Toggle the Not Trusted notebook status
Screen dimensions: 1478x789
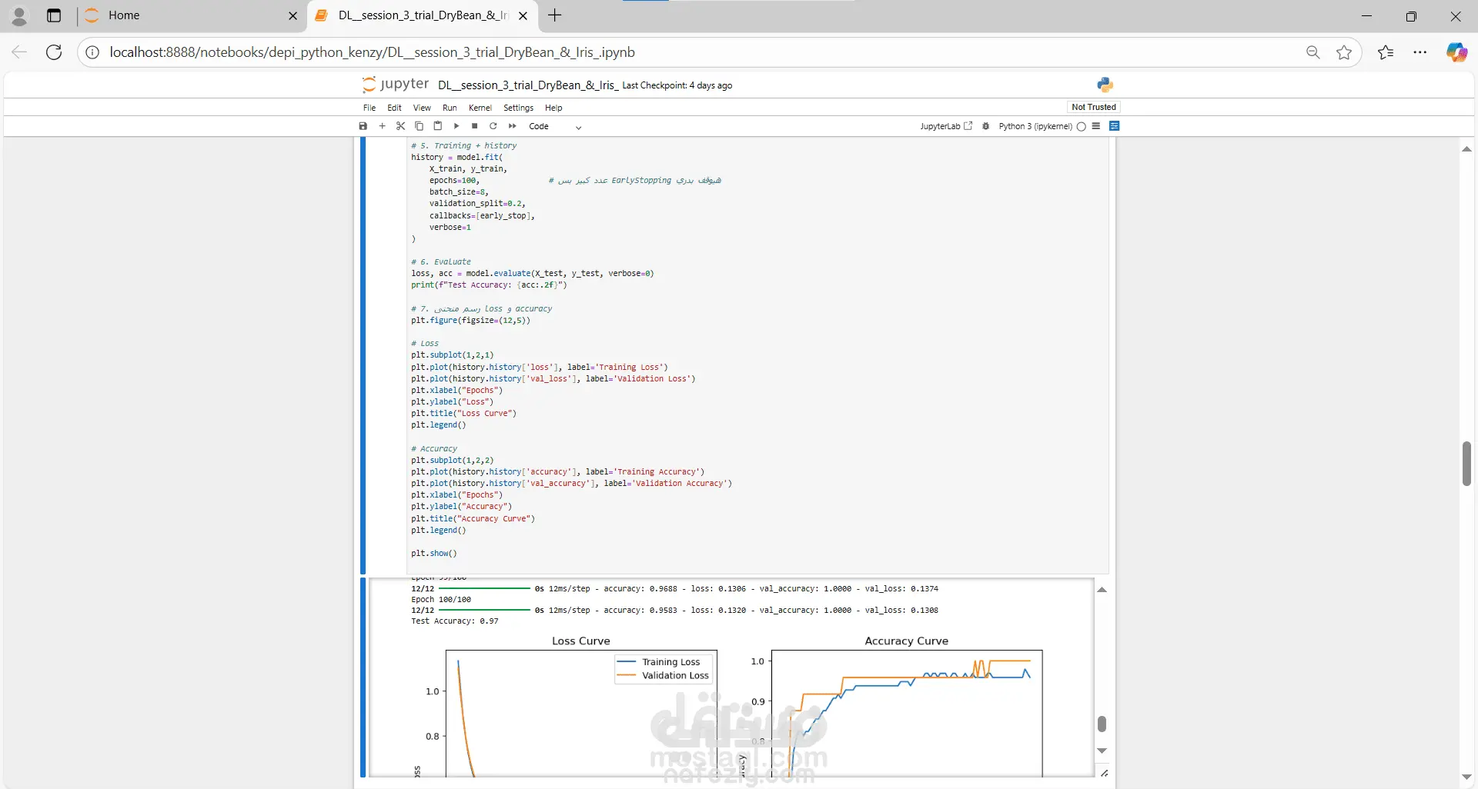pyautogui.click(x=1093, y=108)
